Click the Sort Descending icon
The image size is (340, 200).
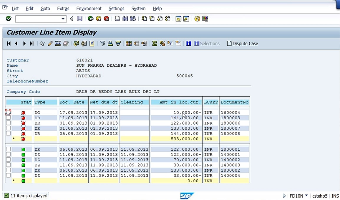118,44
